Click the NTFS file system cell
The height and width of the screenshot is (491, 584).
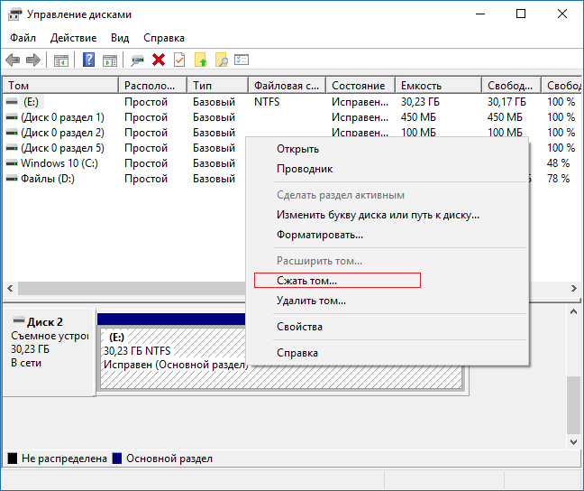267,102
